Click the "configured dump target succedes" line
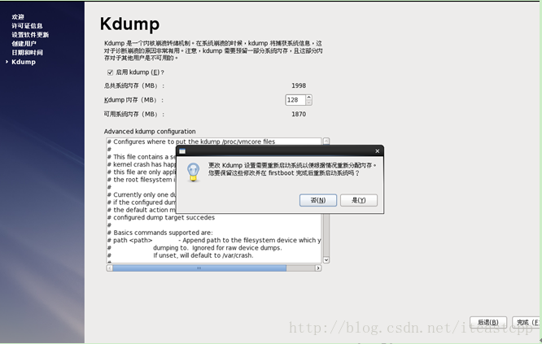542x344 pixels. coord(161,217)
